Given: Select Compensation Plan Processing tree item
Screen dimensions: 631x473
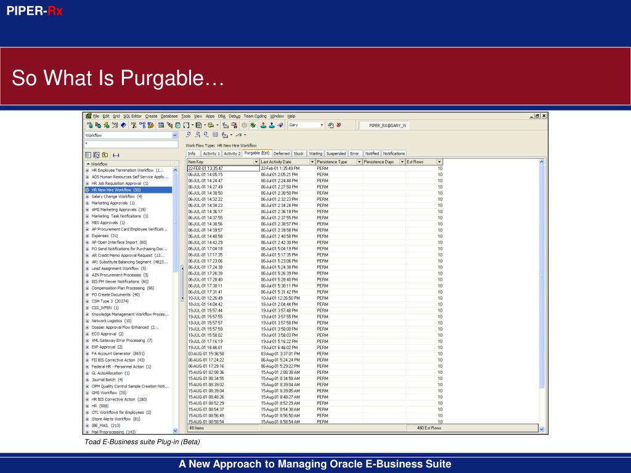Looking at the screenshot, I should [123, 288].
